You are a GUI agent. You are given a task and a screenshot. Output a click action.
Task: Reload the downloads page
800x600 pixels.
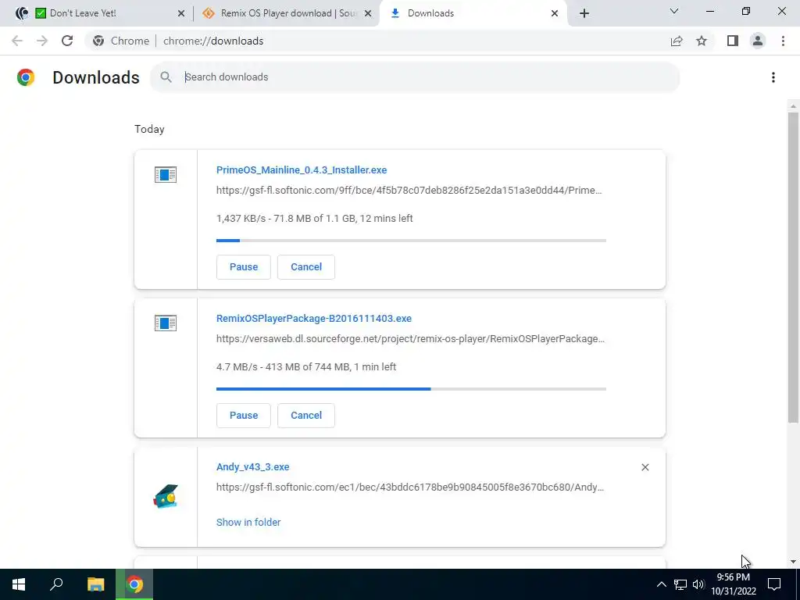click(67, 41)
